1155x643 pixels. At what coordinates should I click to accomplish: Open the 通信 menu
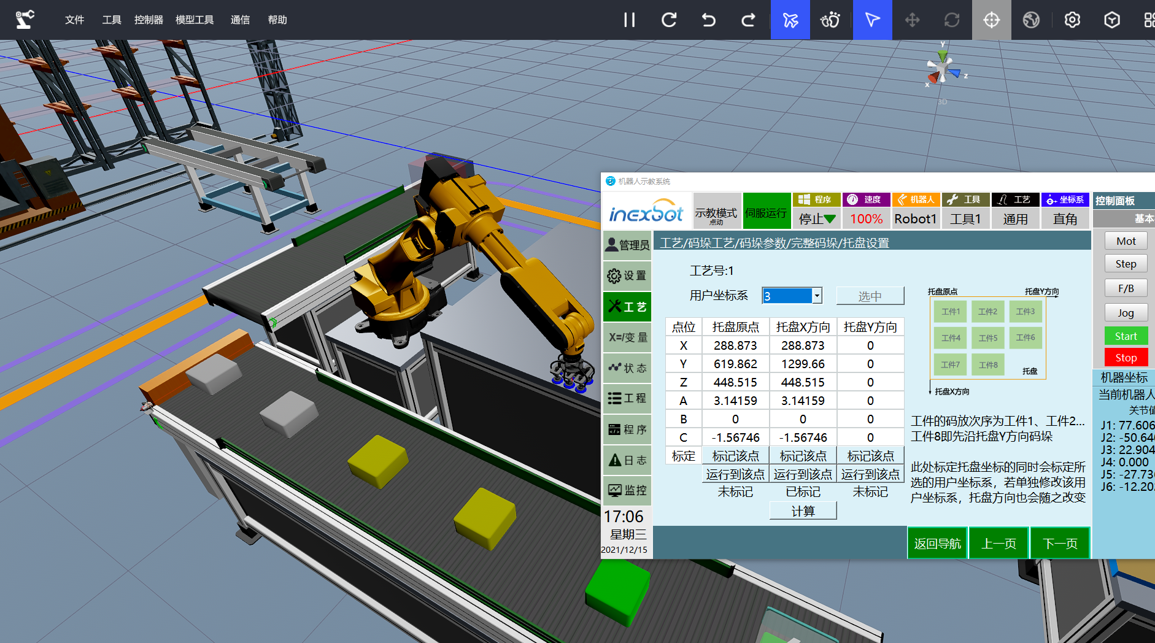point(240,20)
